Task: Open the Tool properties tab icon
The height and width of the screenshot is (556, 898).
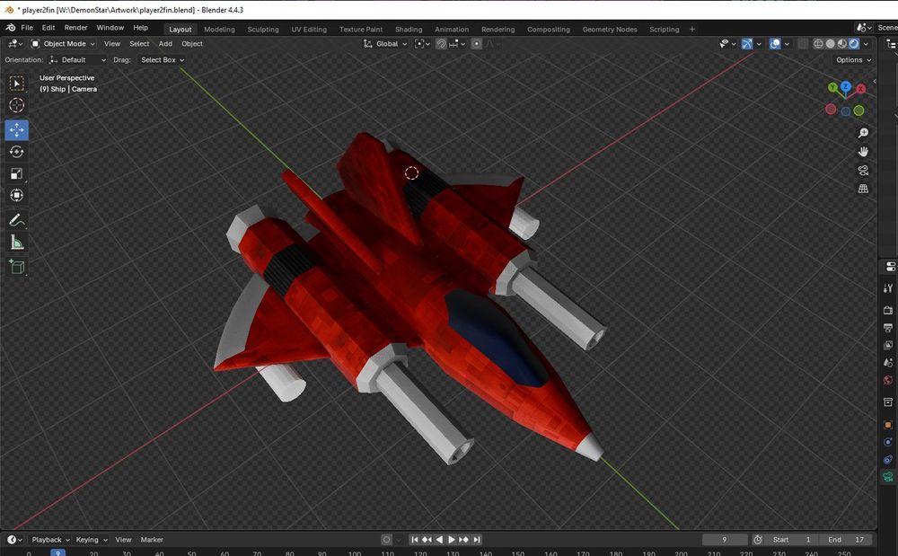Action: pos(888,288)
